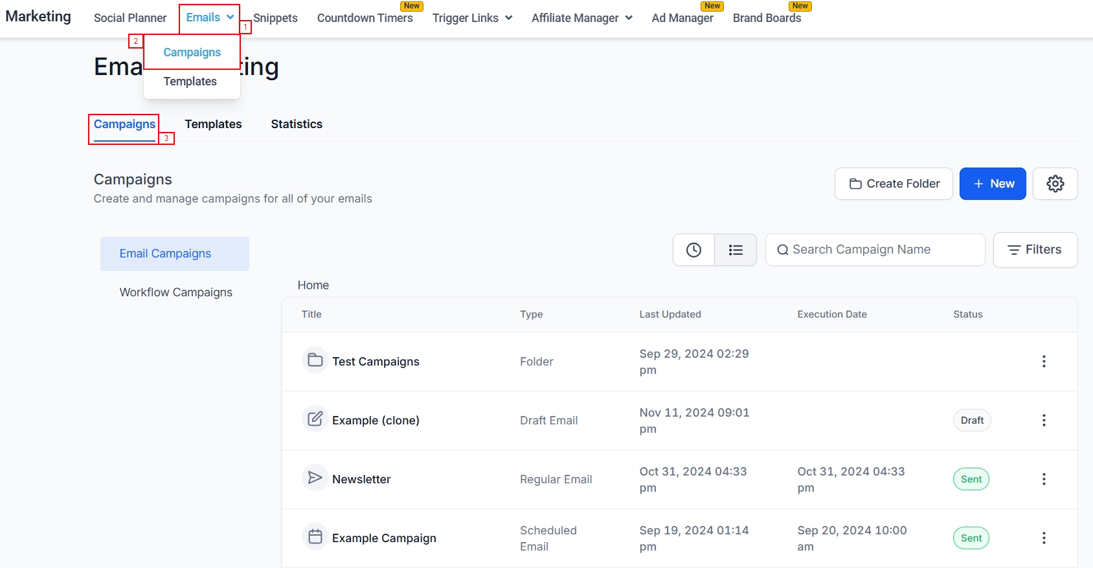The width and height of the screenshot is (1093, 568).
Task: Click the Example (clone) draft edit icon
Action: [x=315, y=419]
